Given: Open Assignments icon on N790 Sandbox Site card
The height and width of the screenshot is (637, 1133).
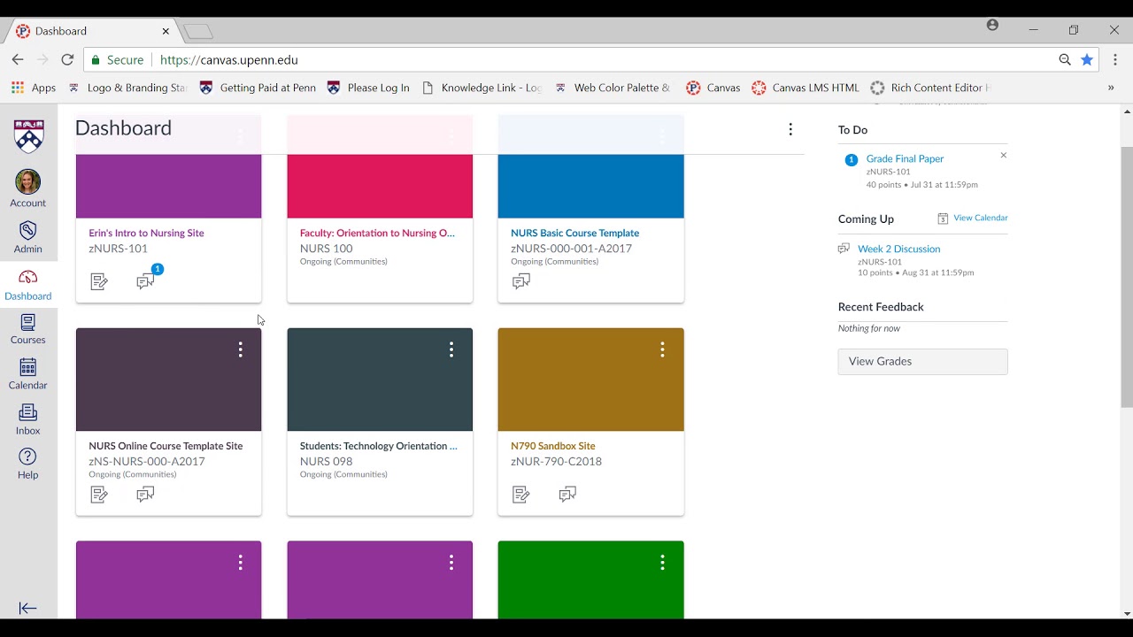Looking at the screenshot, I should 521,495.
